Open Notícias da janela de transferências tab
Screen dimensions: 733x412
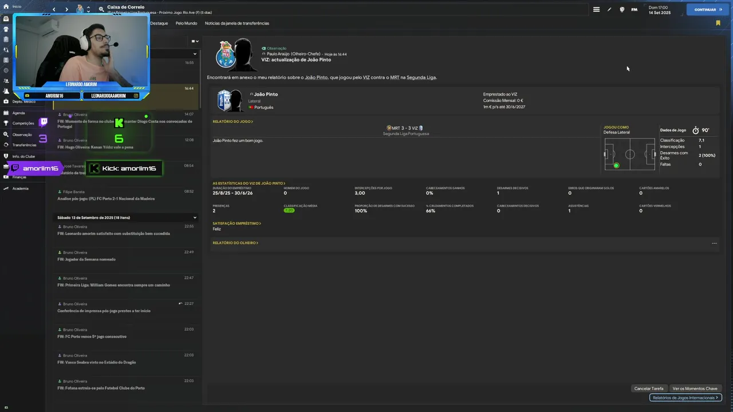click(x=237, y=23)
